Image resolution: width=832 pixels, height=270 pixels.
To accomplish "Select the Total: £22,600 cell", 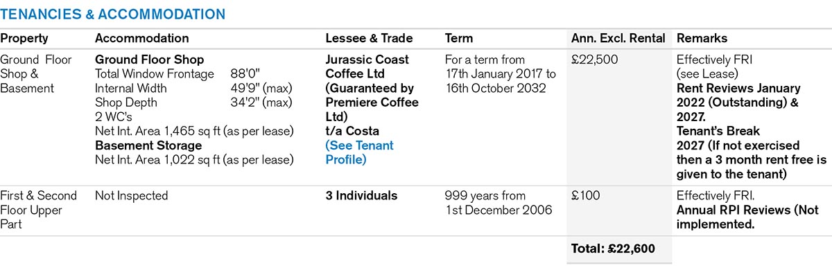I will [613, 247].
